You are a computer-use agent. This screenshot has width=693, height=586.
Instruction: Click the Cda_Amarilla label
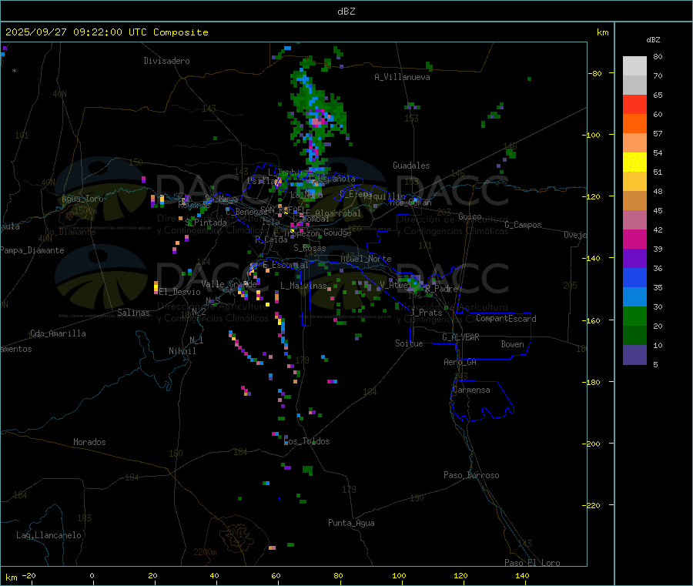(x=58, y=333)
